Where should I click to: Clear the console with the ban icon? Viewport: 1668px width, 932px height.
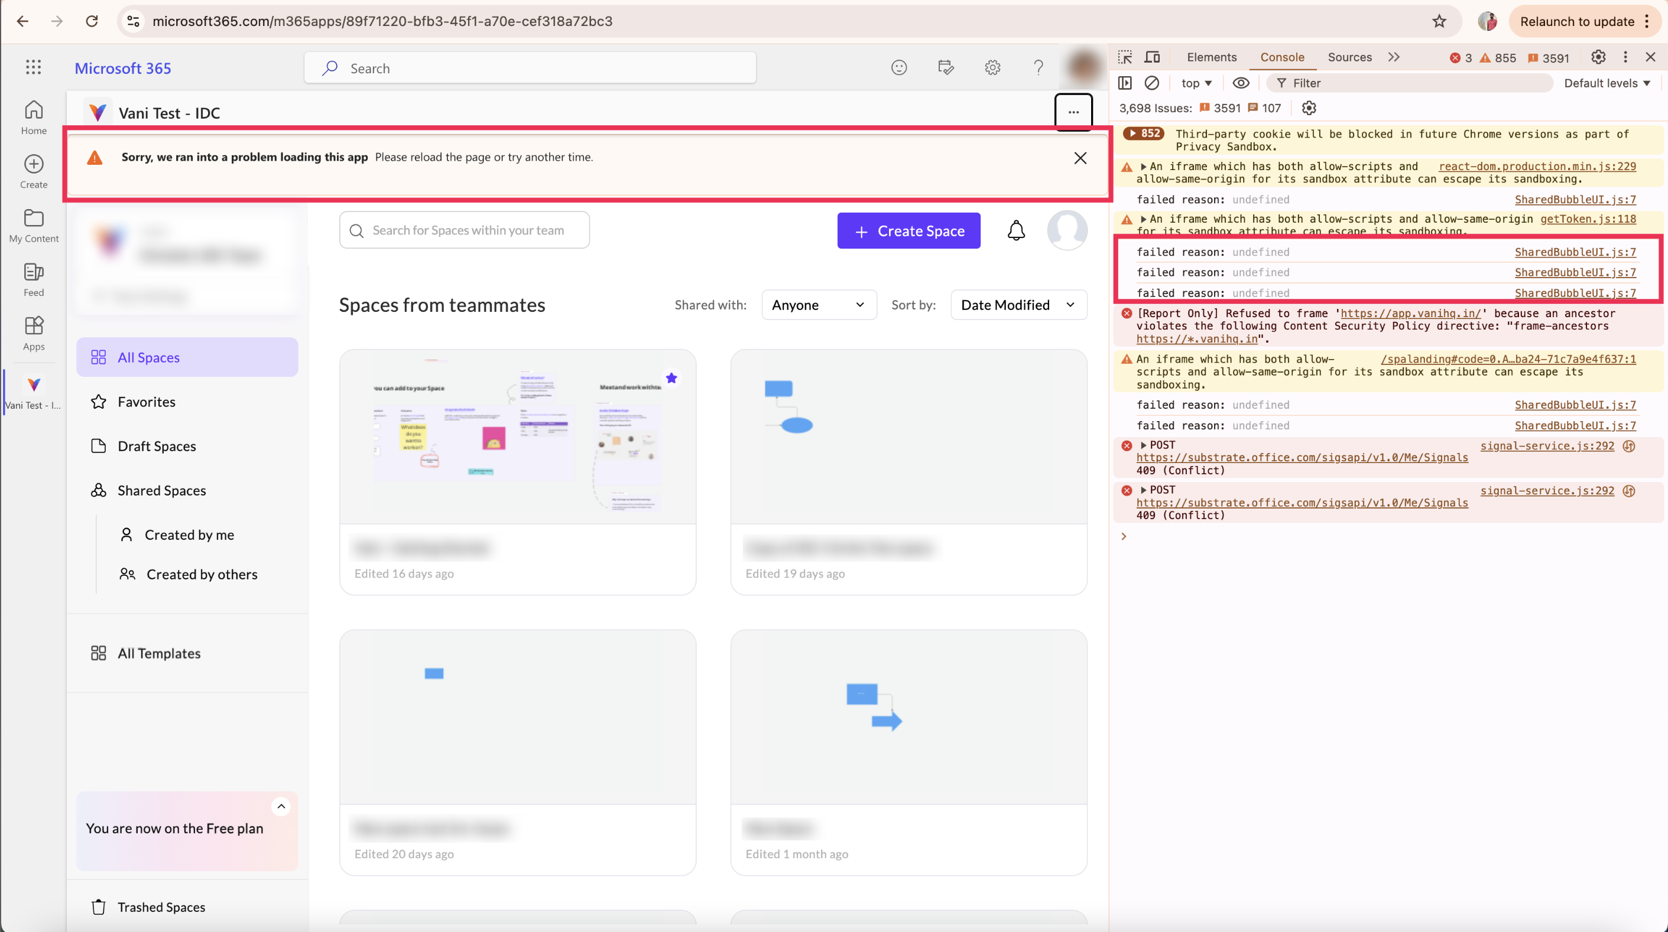click(x=1152, y=83)
